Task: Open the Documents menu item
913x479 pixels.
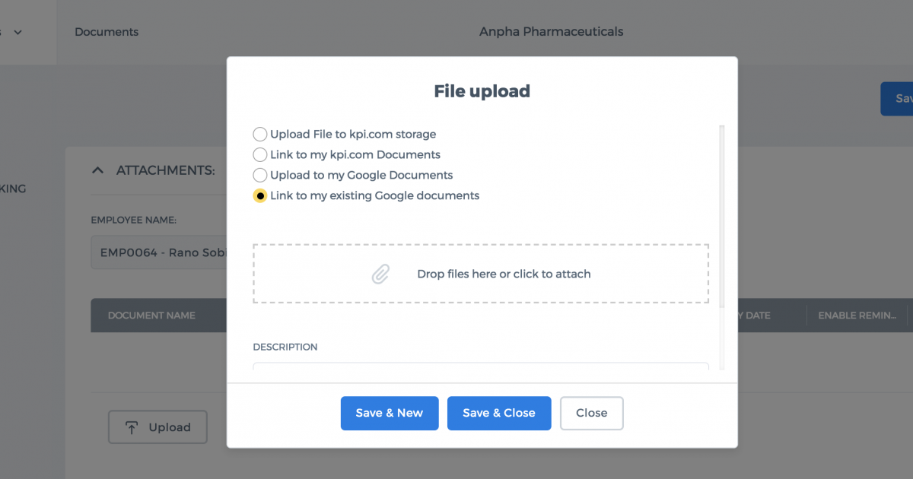Action: 107,32
